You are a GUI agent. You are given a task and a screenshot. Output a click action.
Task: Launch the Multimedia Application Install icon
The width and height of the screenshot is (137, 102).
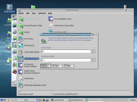(x=21, y=85)
